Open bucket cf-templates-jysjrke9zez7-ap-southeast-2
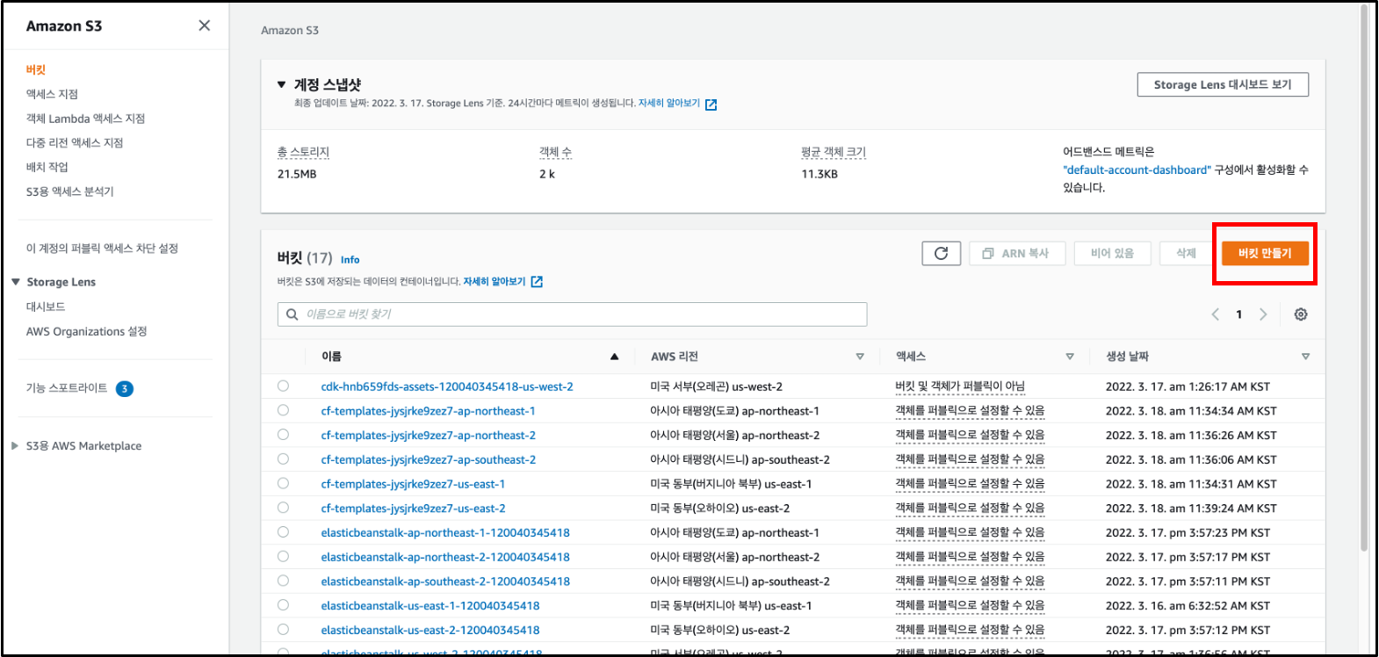1379x657 pixels. point(429,459)
